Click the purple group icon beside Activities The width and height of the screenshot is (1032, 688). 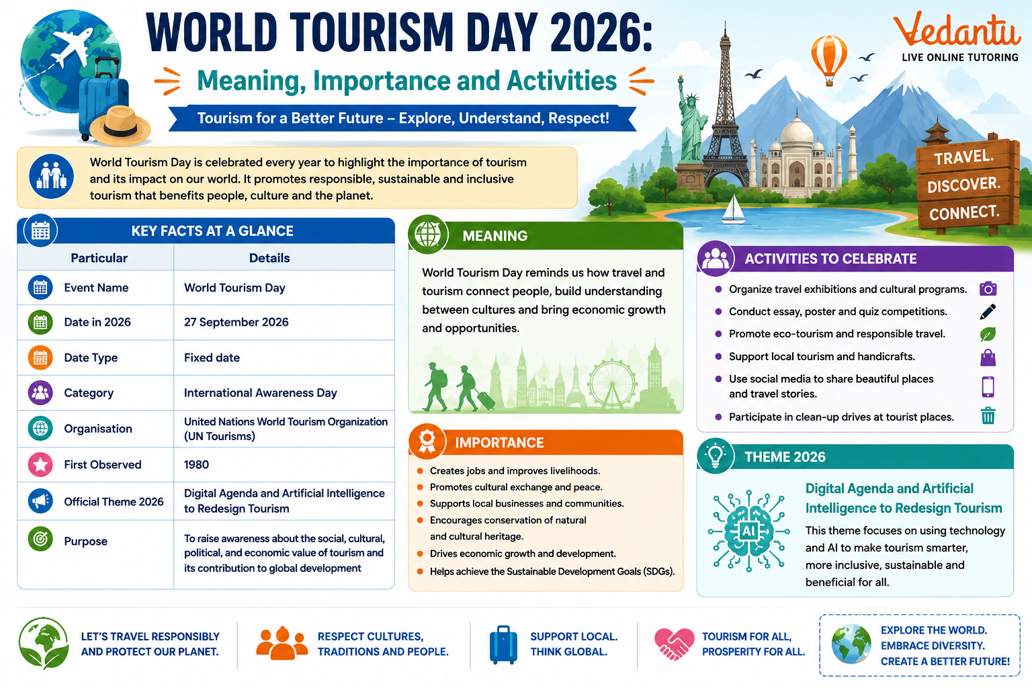(716, 259)
